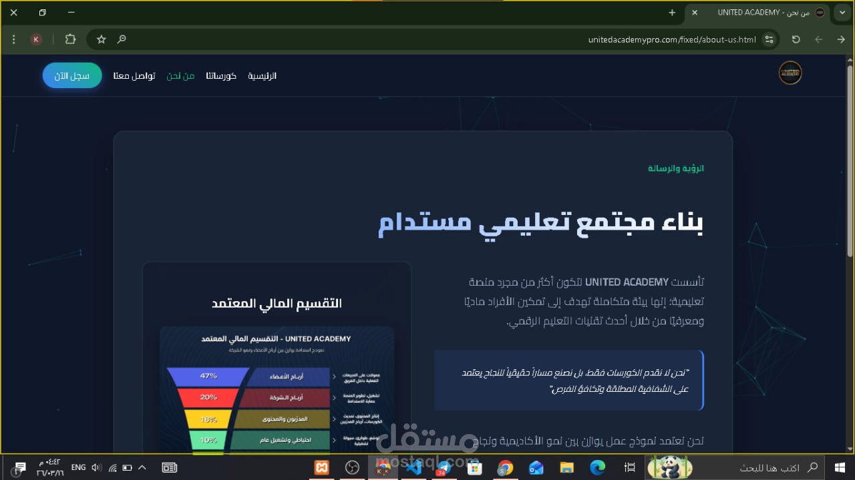Open the Windows Start menu
The height and width of the screenshot is (480, 855).
coord(840,467)
